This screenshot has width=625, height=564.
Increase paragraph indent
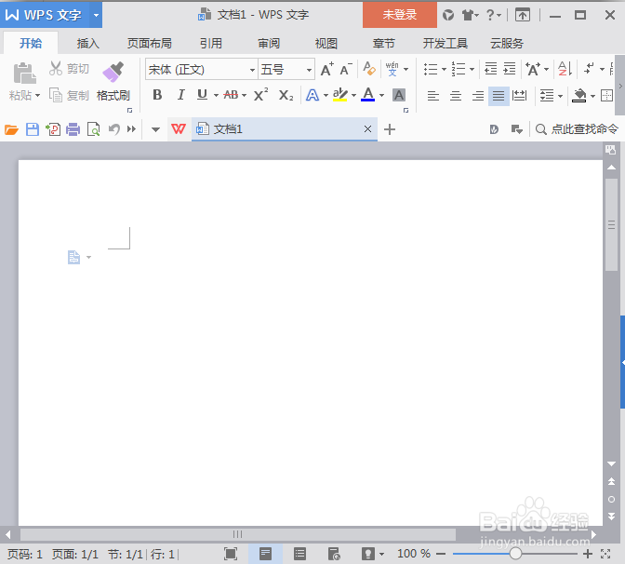[510, 69]
